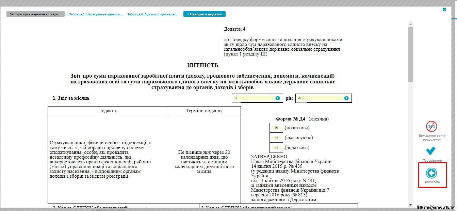Click the '14 квітня 2015 р. № 435' line
The height and width of the screenshot is (211, 457).
click(x=277, y=166)
